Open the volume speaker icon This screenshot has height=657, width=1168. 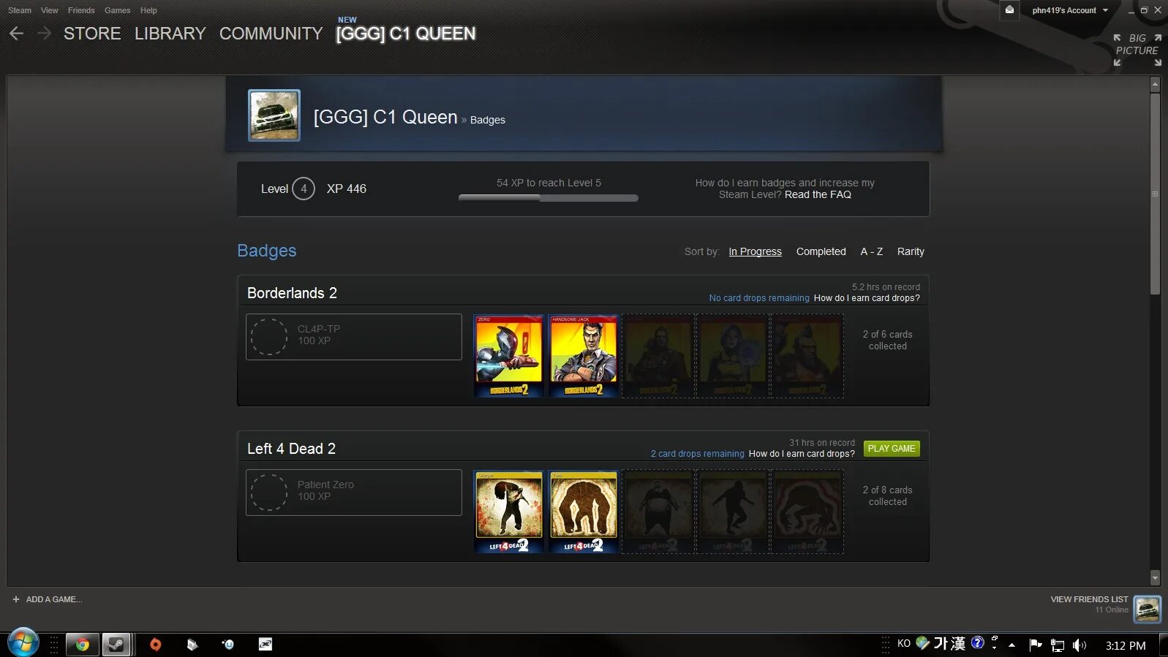(x=1080, y=645)
